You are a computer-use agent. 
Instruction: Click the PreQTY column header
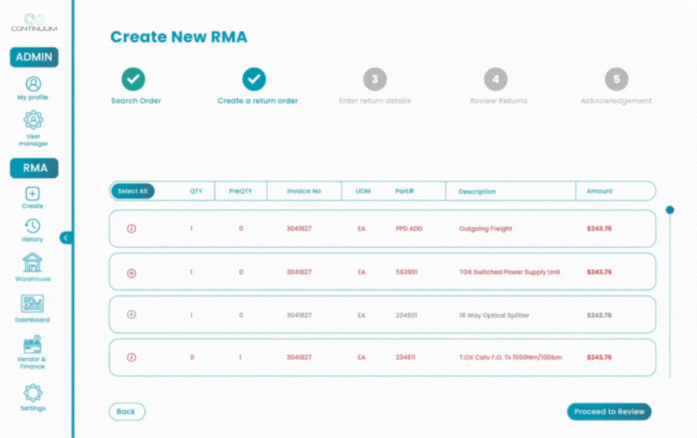click(x=241, y=191)
